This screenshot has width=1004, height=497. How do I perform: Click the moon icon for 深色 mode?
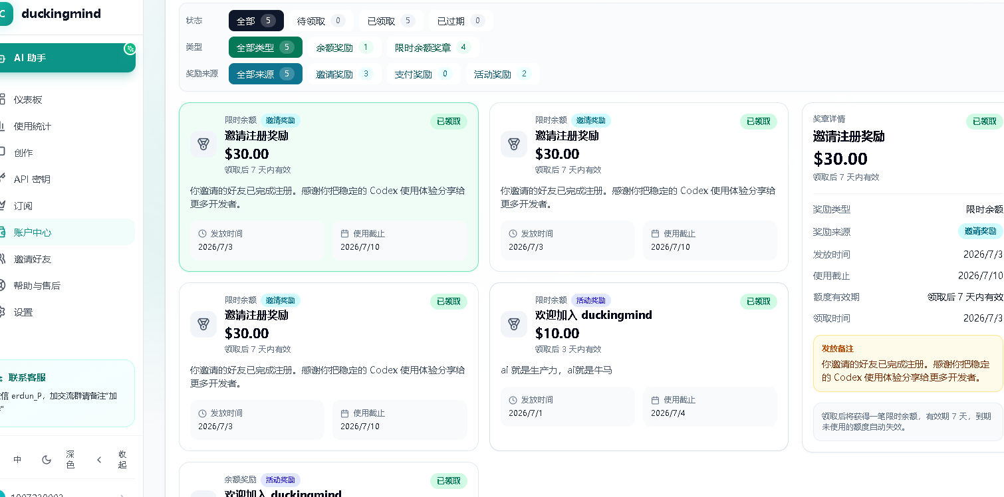(47, 459)
